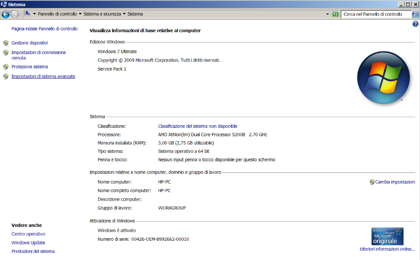
Task: Maximize the Sistema window
Action: [408, 4]
